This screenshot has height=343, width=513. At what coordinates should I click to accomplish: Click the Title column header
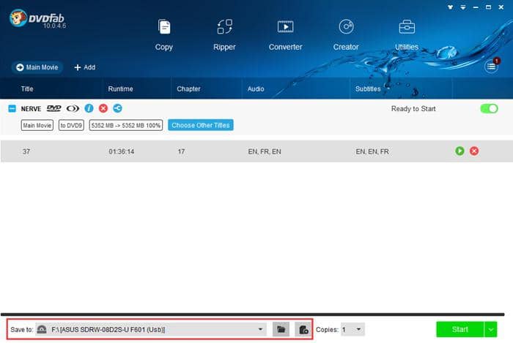click(27, 88)
